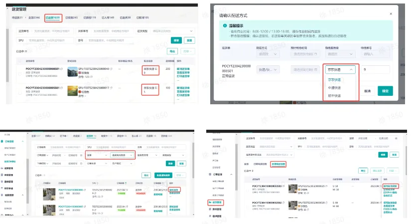This screenshot has width=413, height=224.
Task: Open the 是否高优先货 filter dropdown
Action: click(122, 155)
